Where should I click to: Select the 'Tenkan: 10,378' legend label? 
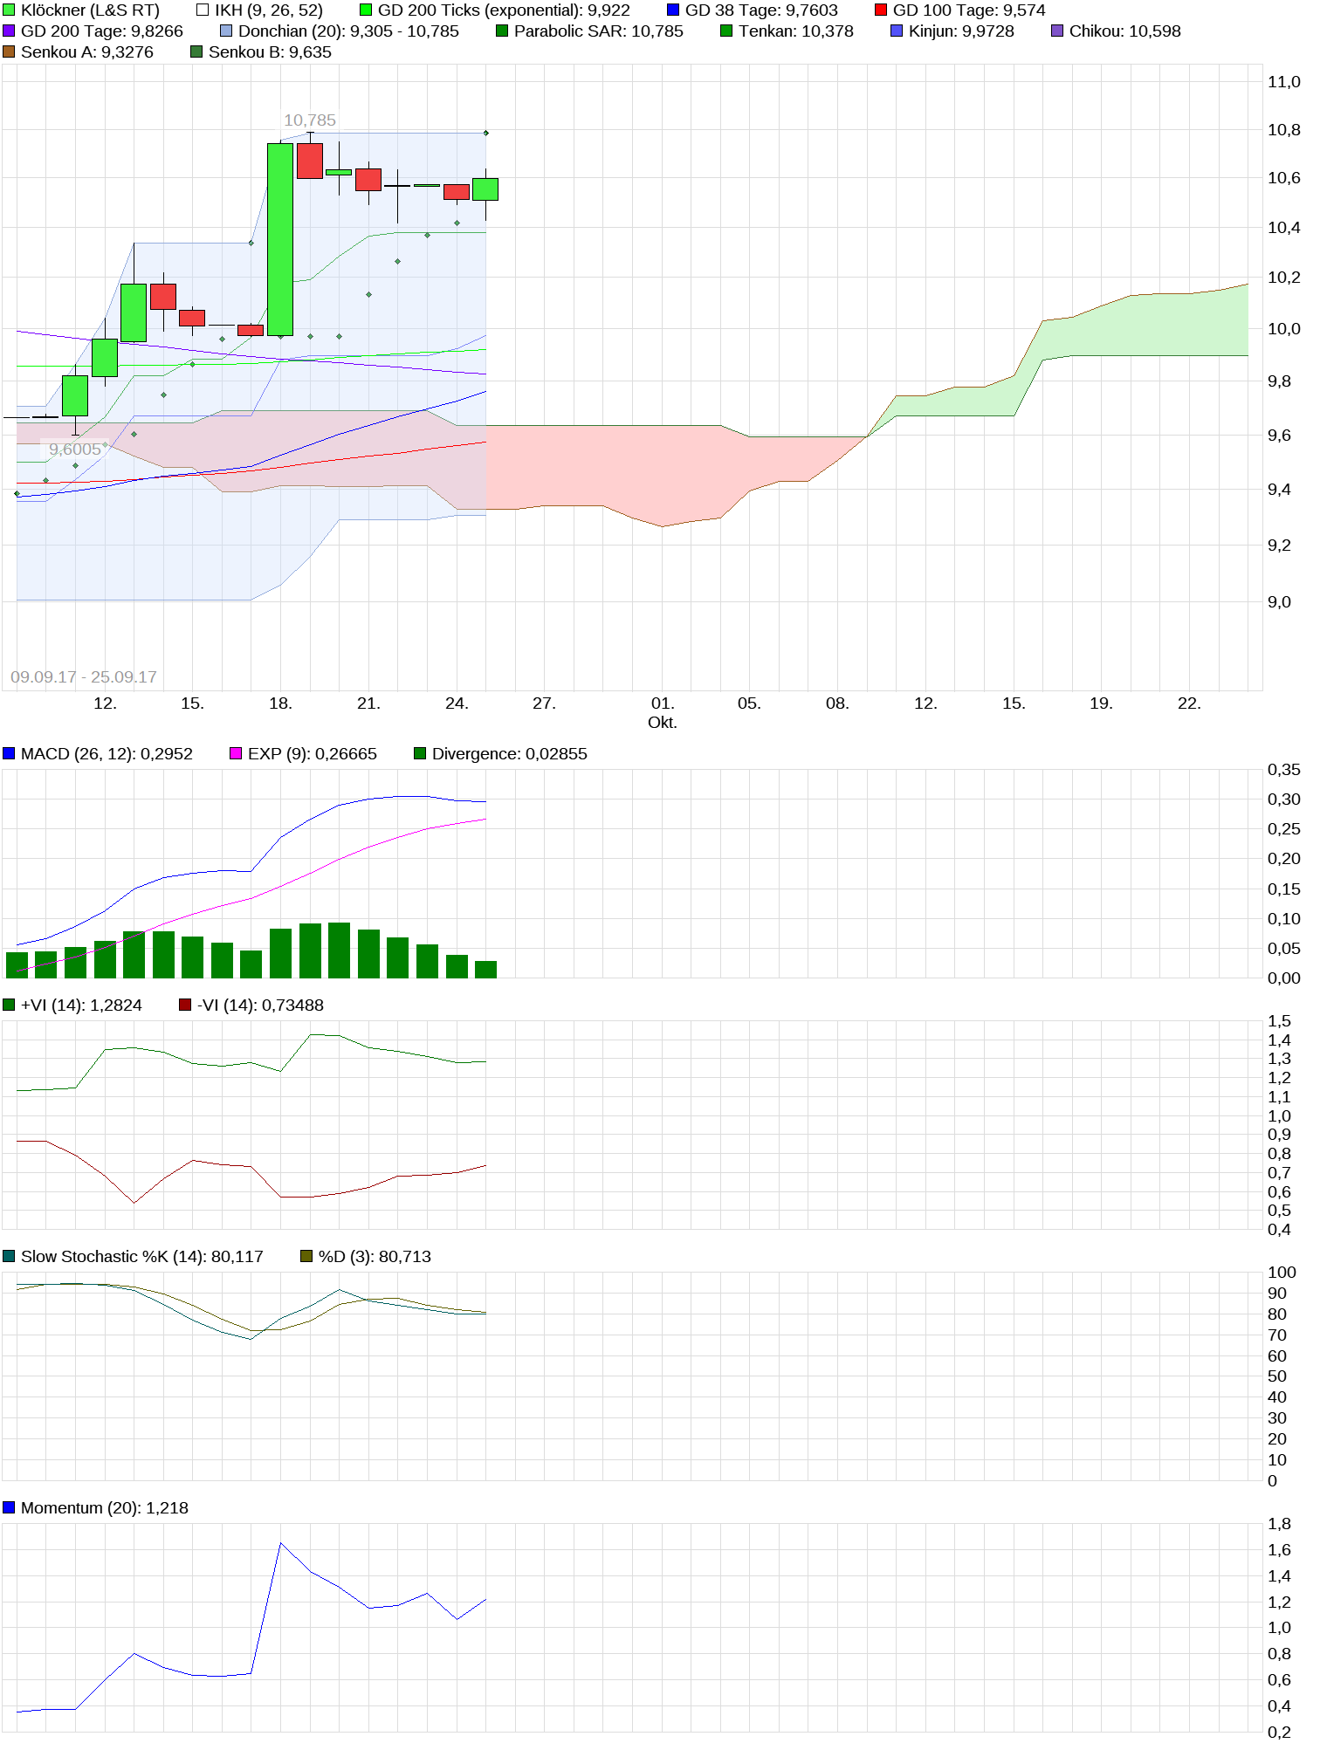(796, 31)
